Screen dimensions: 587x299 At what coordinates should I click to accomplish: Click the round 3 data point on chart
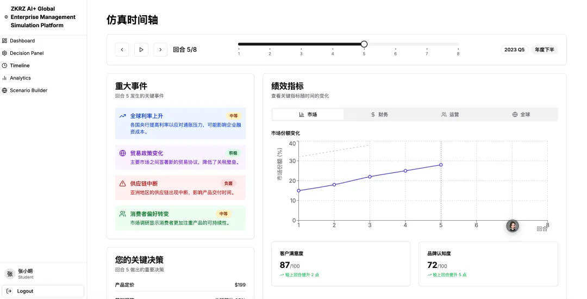coord(370,177)
